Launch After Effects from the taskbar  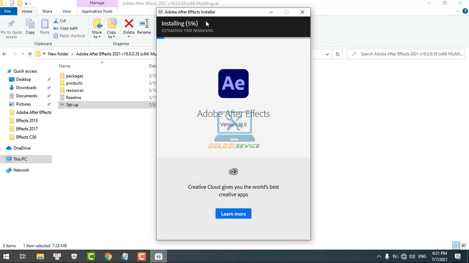coord(159,256)
